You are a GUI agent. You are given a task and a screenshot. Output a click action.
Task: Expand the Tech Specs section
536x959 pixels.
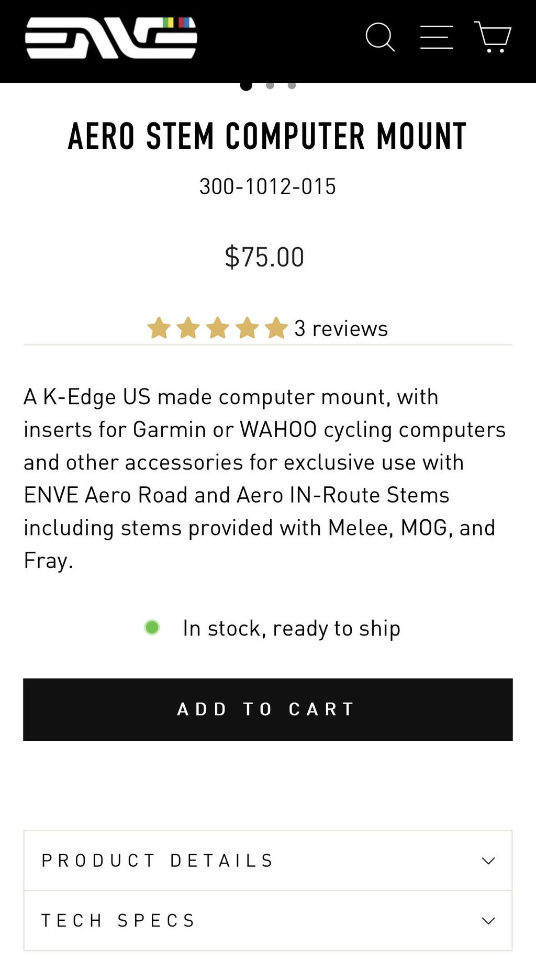(x=268, y=920)
